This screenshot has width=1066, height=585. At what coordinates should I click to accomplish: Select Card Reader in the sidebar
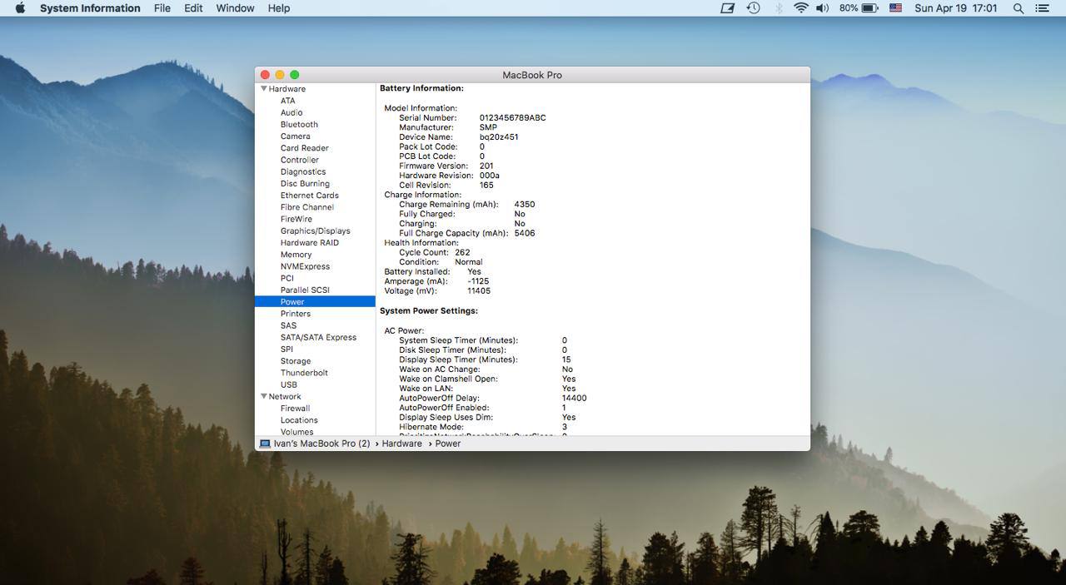305,148
